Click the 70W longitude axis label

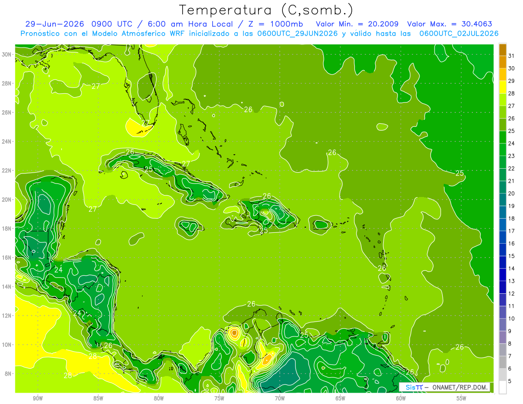pos(280,398)
